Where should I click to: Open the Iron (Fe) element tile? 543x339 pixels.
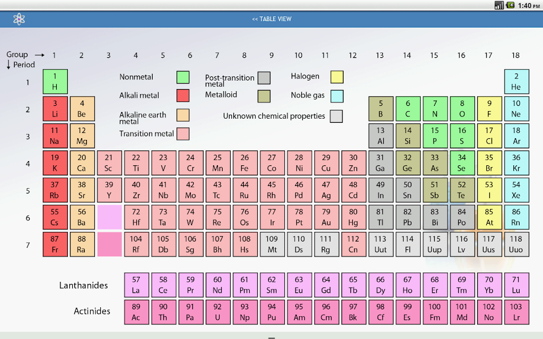(x=245, y=163)
